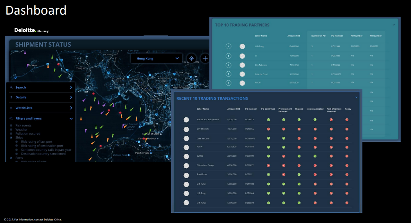Viewport: 411px width, 223px height.
Task: Select the Search icon in the sidebar
Action: [x=11, y=87]
